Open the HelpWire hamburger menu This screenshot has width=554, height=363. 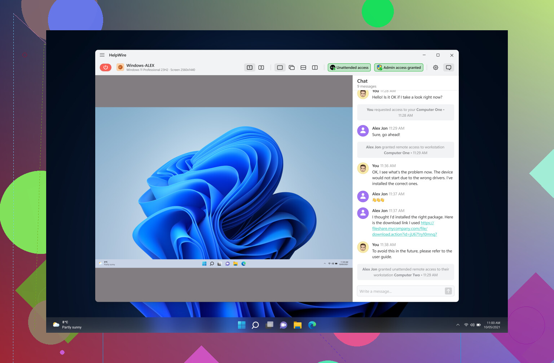(x=102, y=55)
